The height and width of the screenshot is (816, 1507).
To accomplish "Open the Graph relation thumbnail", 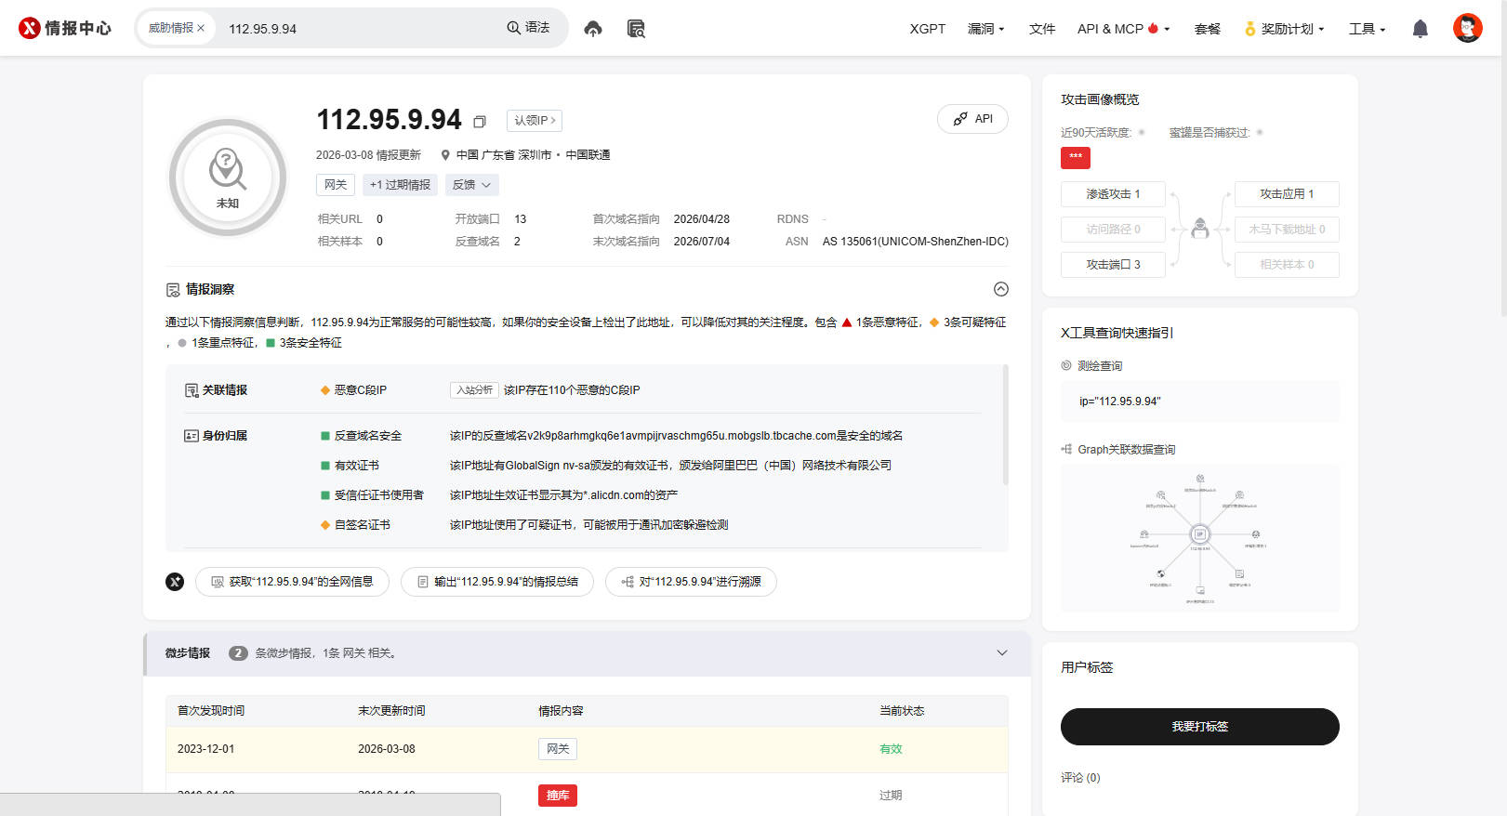I will click(1200, 537).
